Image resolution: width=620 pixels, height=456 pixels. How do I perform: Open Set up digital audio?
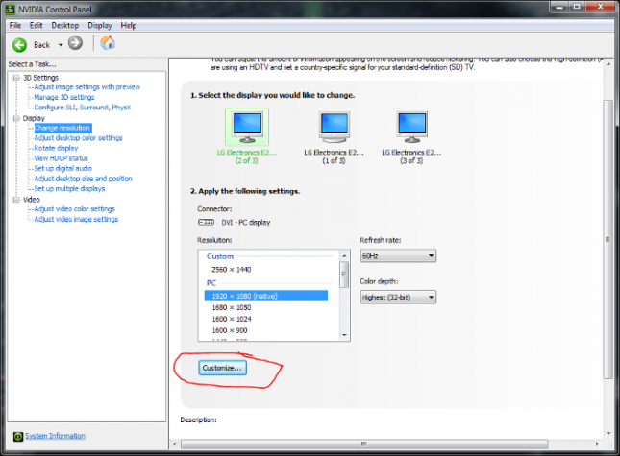[x=62, y=168]
